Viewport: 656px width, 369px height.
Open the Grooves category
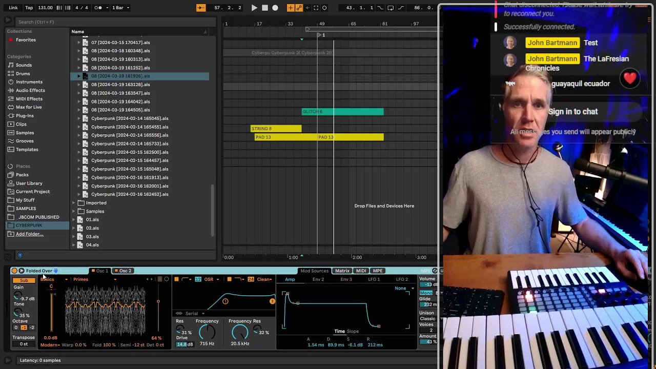25,141
